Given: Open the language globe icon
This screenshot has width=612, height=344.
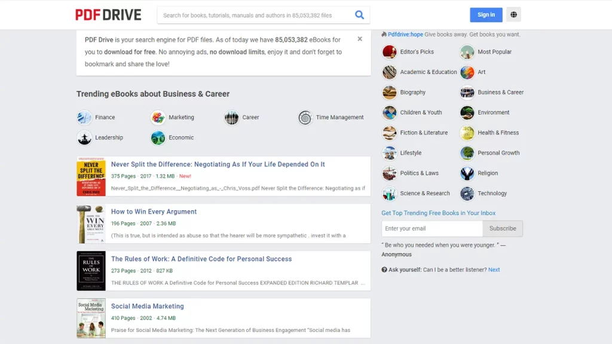Looking at the screenshot, I should click(513, 15).
